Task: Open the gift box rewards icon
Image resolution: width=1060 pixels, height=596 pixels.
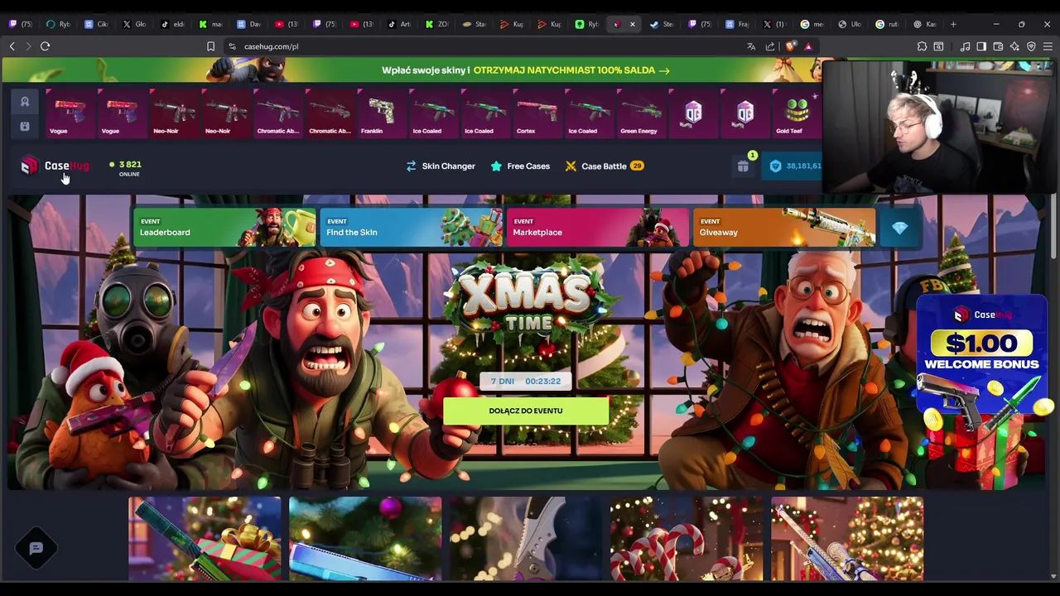Action: click(x=743, y=166)
